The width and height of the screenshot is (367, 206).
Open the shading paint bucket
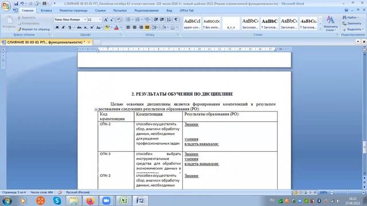tap(164, 27)
